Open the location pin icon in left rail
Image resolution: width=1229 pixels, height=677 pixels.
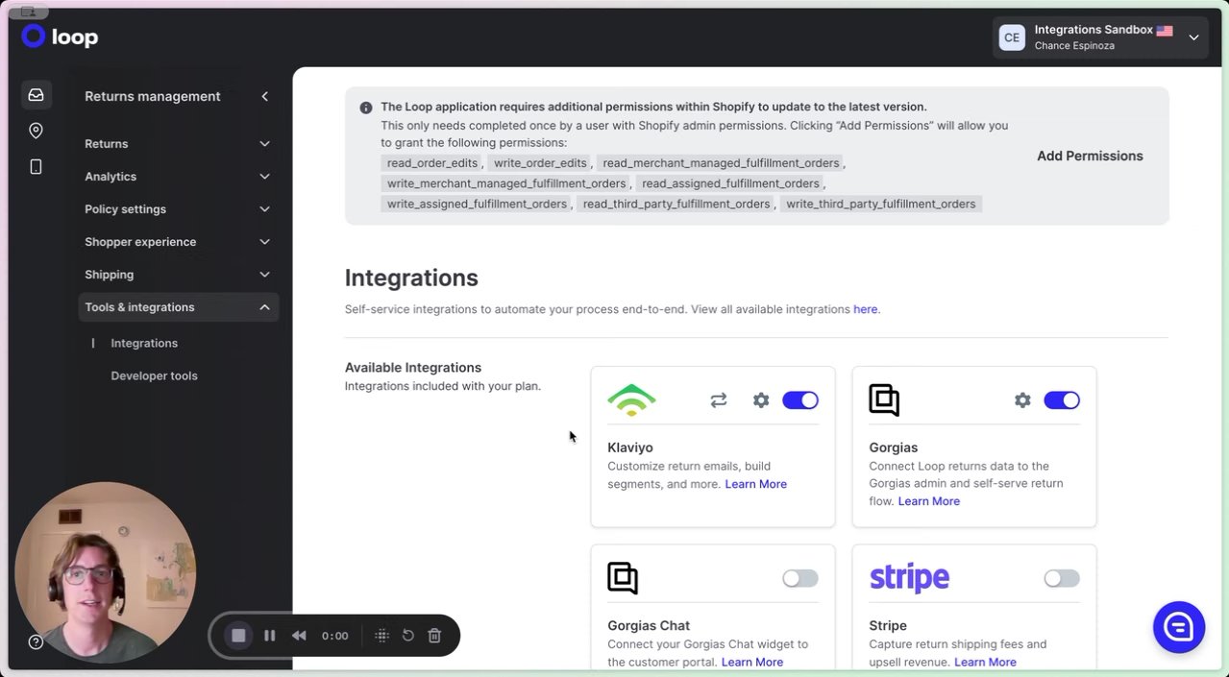click(x=36, y=131)
